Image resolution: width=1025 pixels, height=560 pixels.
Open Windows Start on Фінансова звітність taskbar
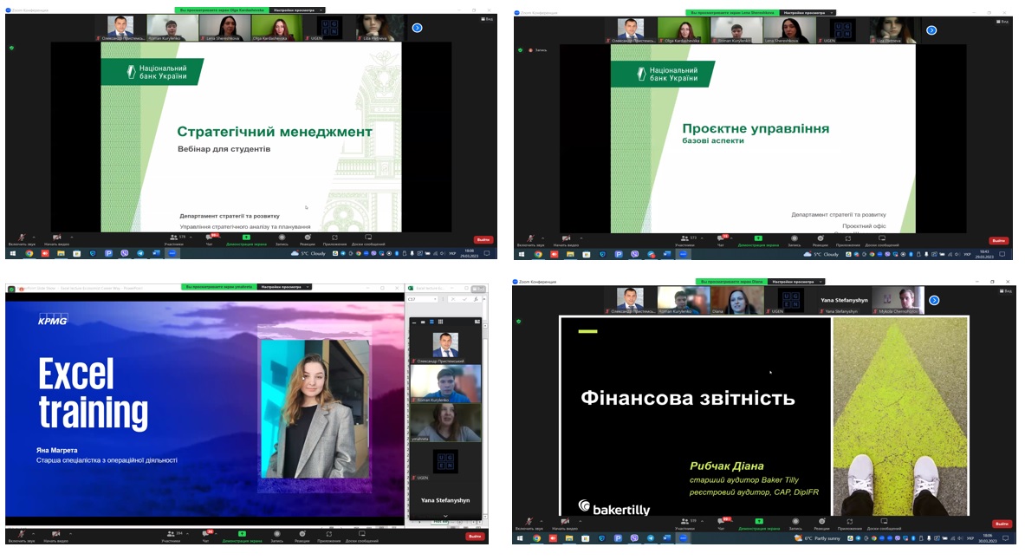(x=520, y=538)
